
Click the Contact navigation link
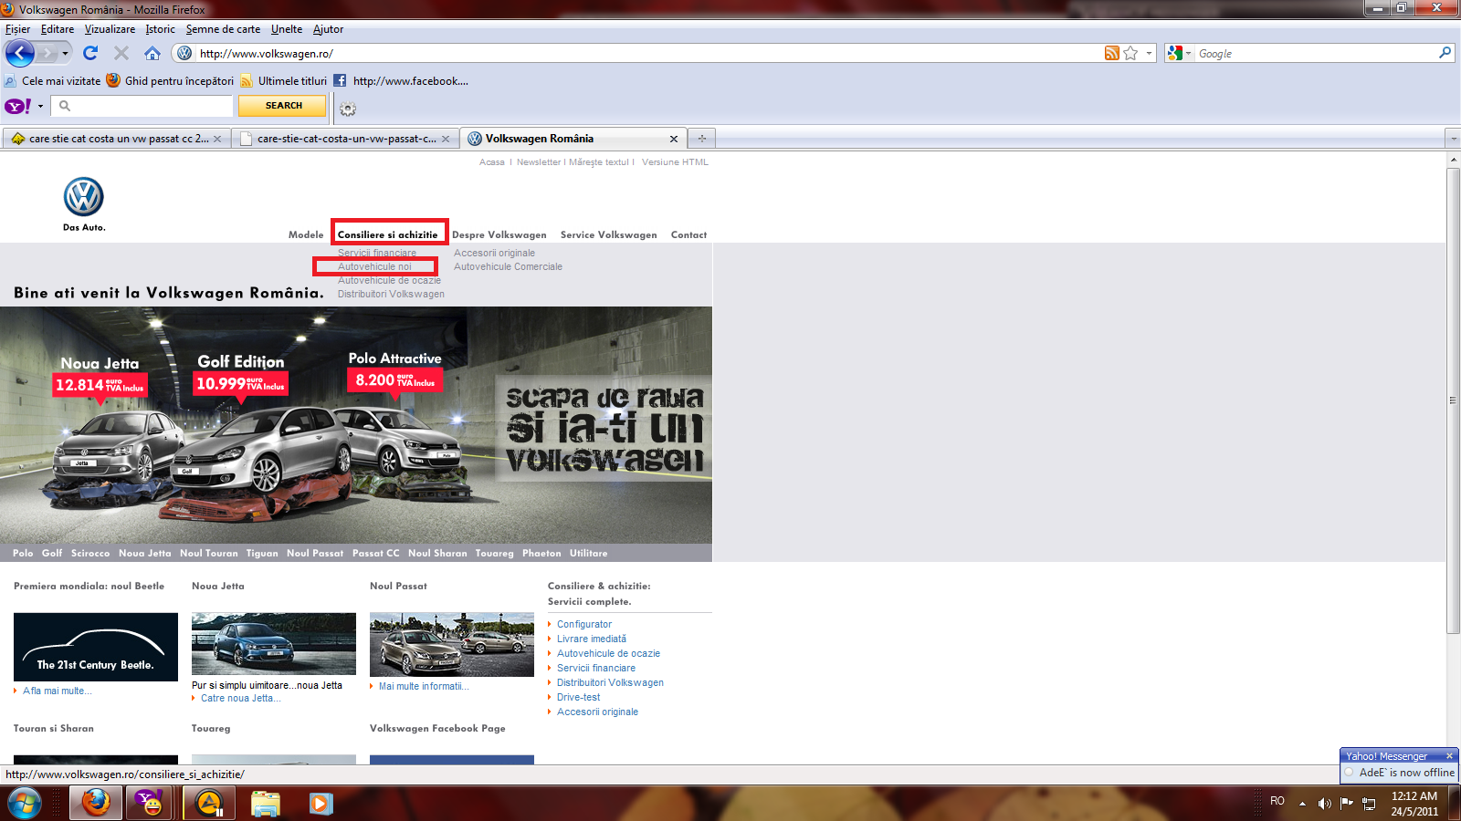(689, 234)
